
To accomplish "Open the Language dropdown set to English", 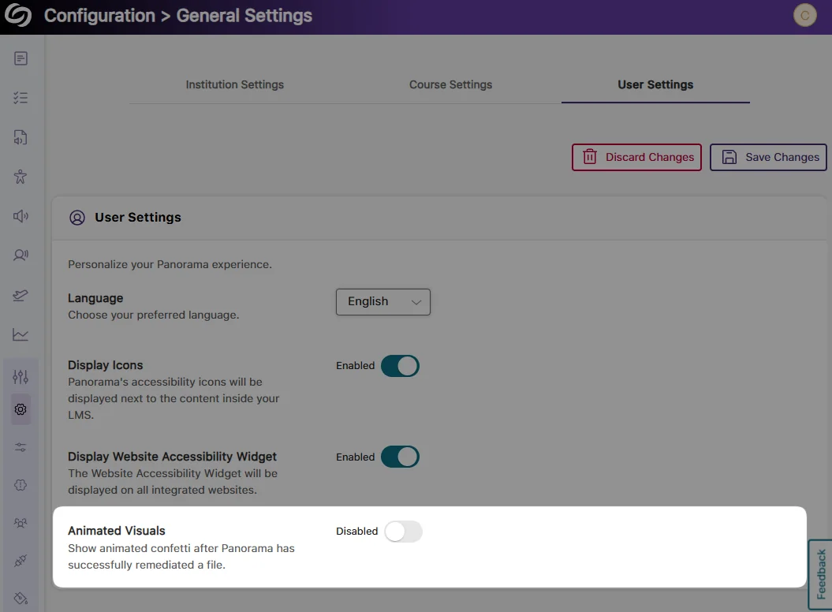I will point(382,302).
